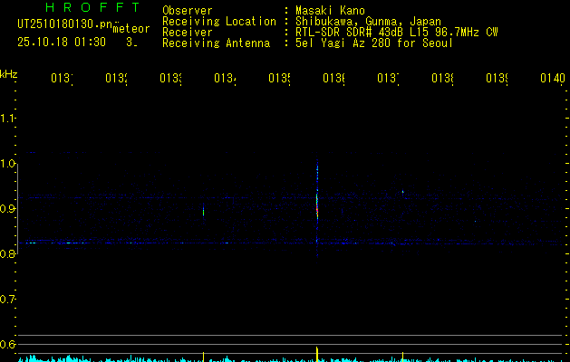Click the green 'meteor' label

point(131,29)
